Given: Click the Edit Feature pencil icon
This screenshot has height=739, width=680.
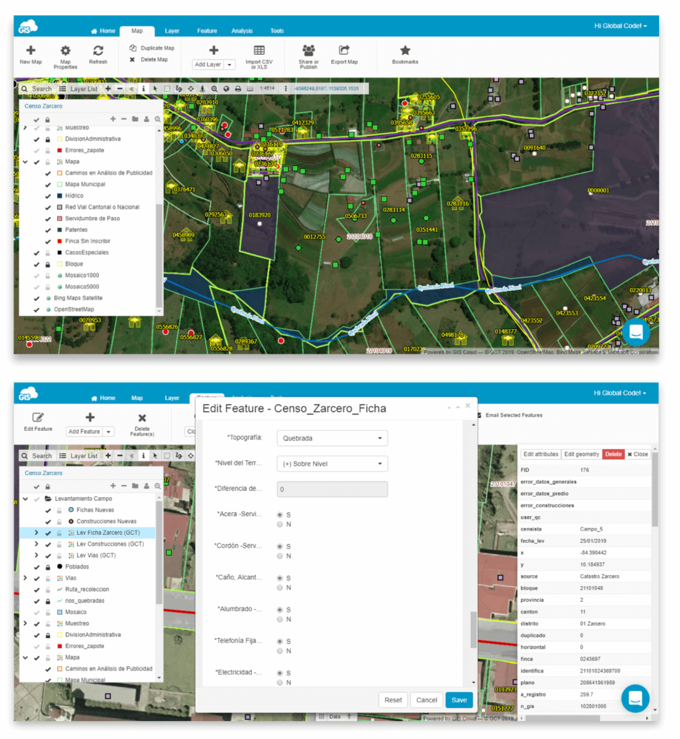Looking at the screenshot, I should pyautogui.click(x=38, y=417).
